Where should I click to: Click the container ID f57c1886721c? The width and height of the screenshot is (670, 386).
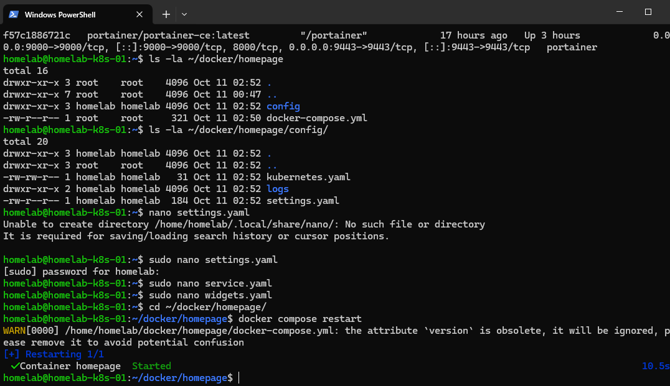[37, 35]
